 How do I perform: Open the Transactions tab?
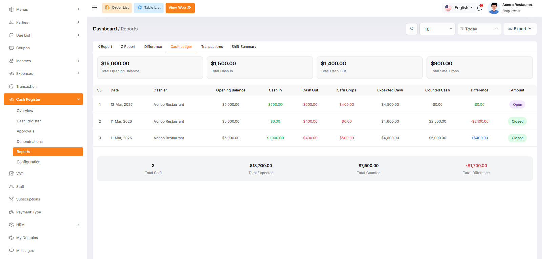[x=212, y=47]
